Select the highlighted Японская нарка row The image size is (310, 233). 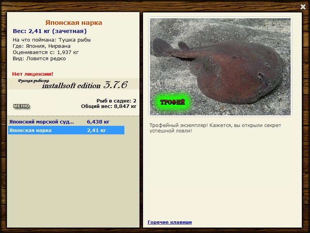66,130
